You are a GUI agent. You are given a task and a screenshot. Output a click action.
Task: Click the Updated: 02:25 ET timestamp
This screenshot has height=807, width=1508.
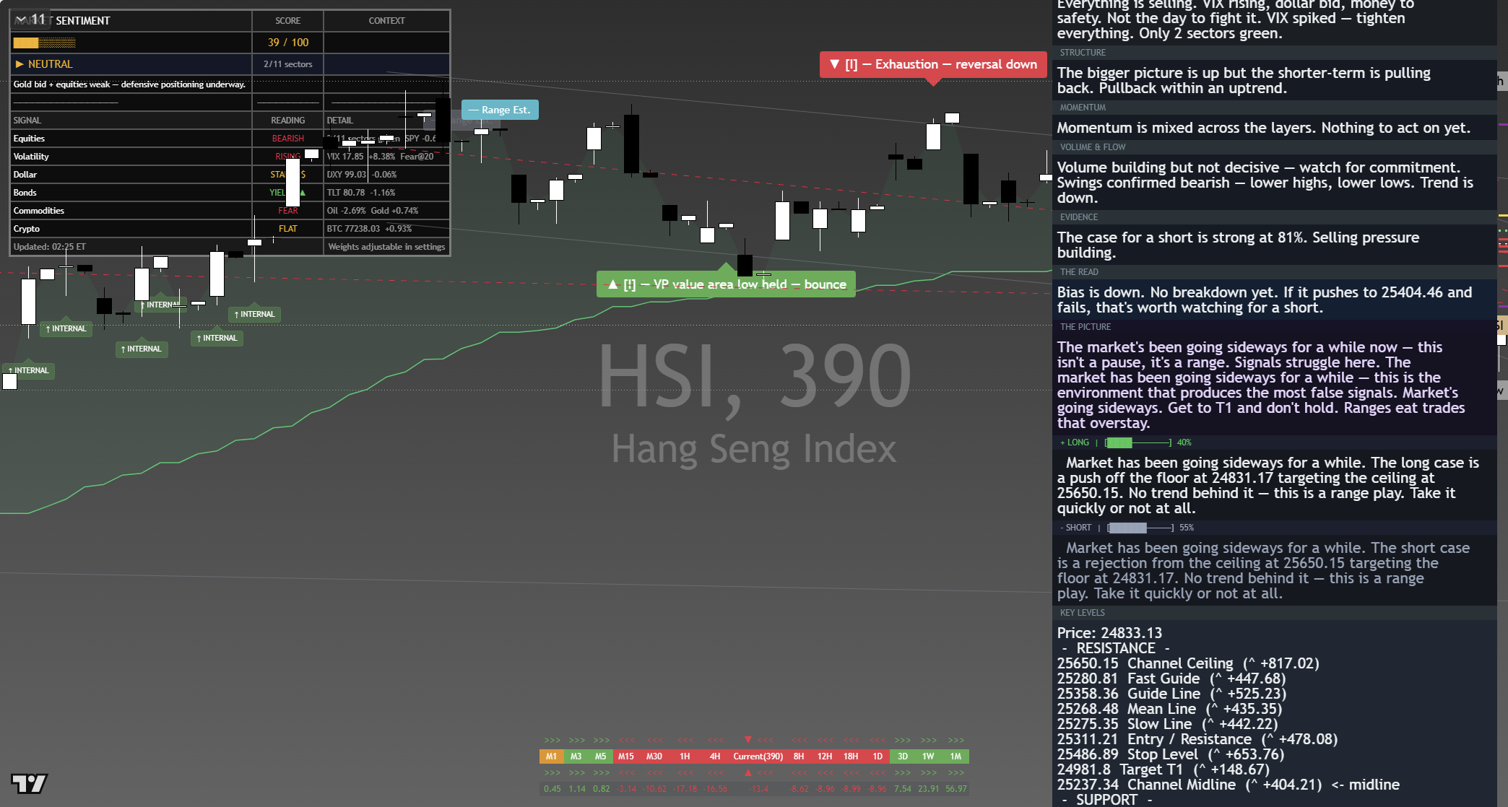click(x=49, y=247)
